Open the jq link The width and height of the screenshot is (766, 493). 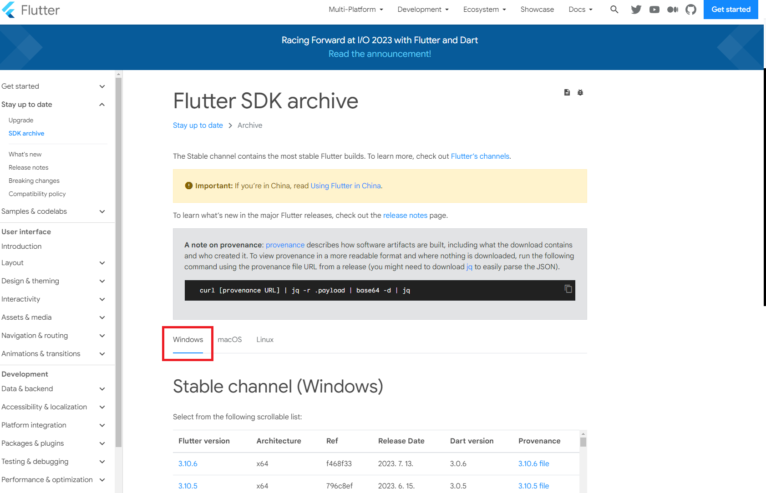(x=469, y=267)
